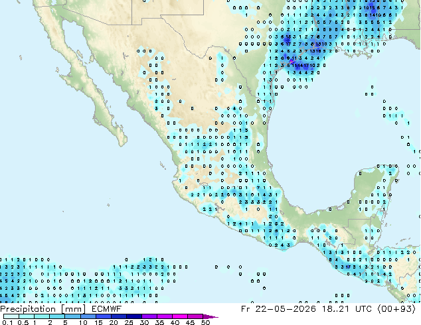Click the "45" legend scale label
The image size is (421, 325).
190,322
